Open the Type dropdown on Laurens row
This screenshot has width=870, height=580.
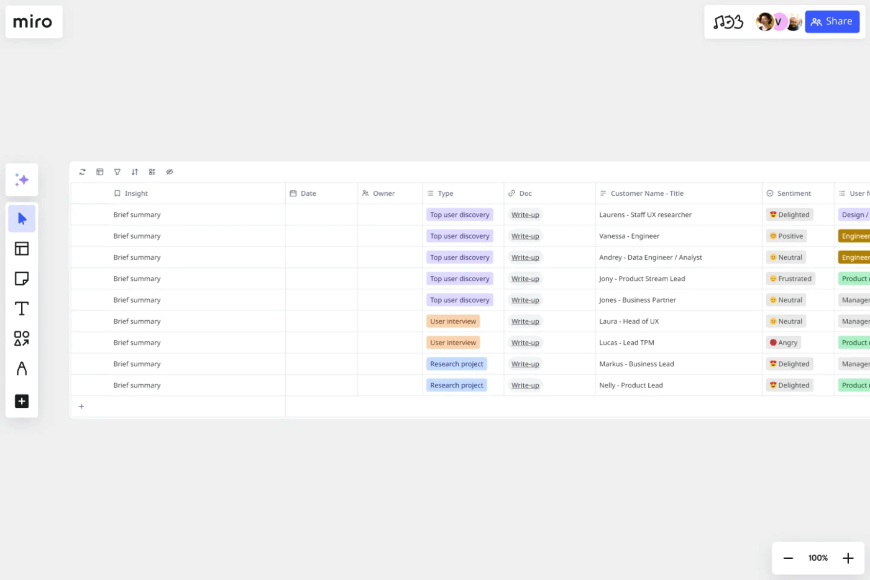tap(460, 214)
